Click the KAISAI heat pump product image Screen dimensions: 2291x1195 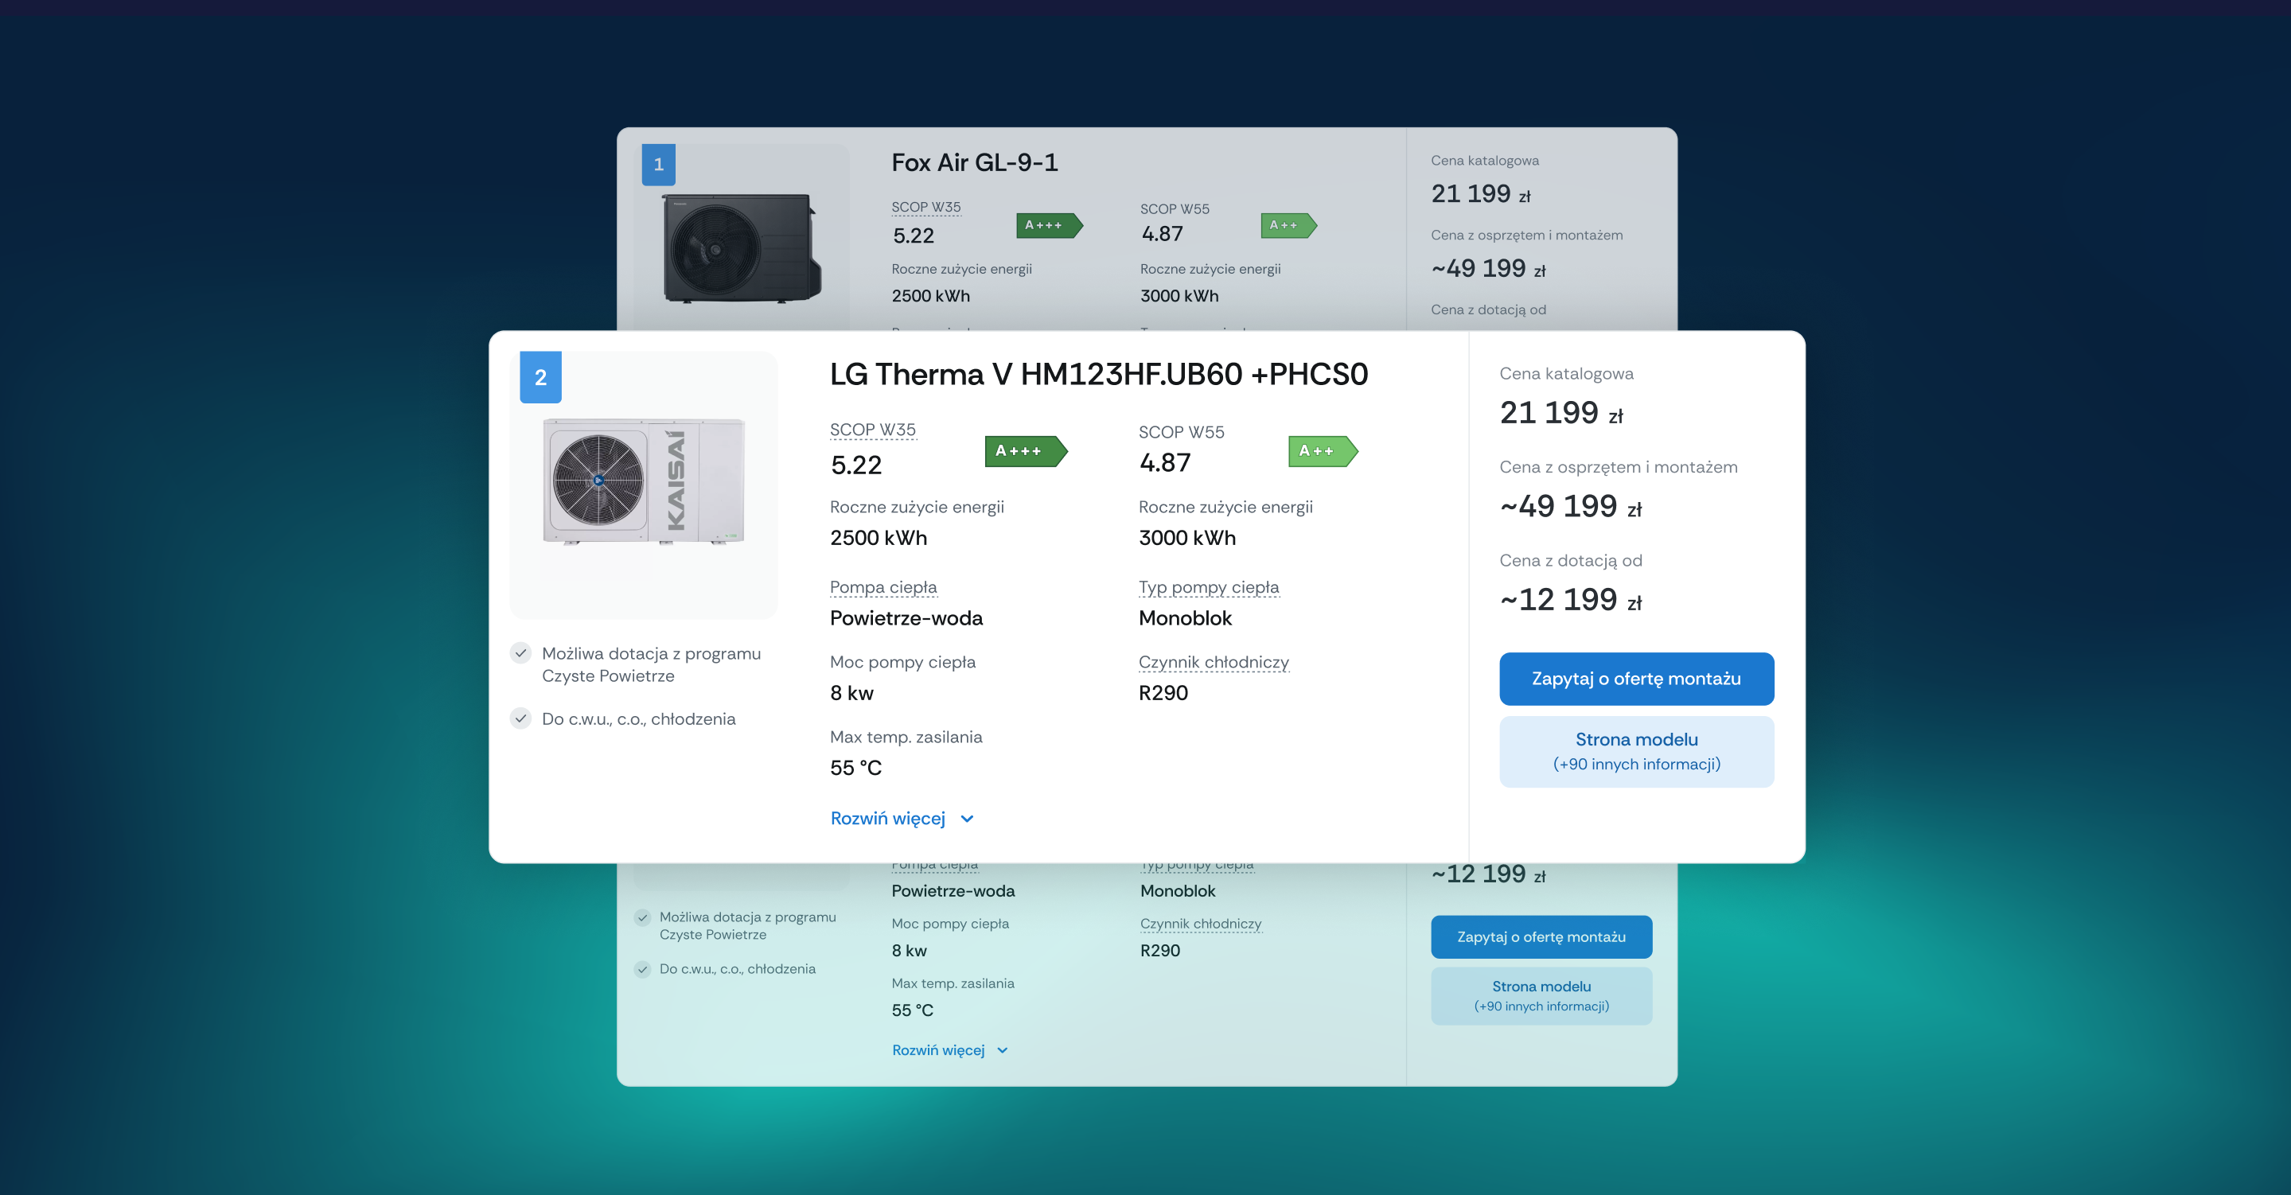coord(644,481)
